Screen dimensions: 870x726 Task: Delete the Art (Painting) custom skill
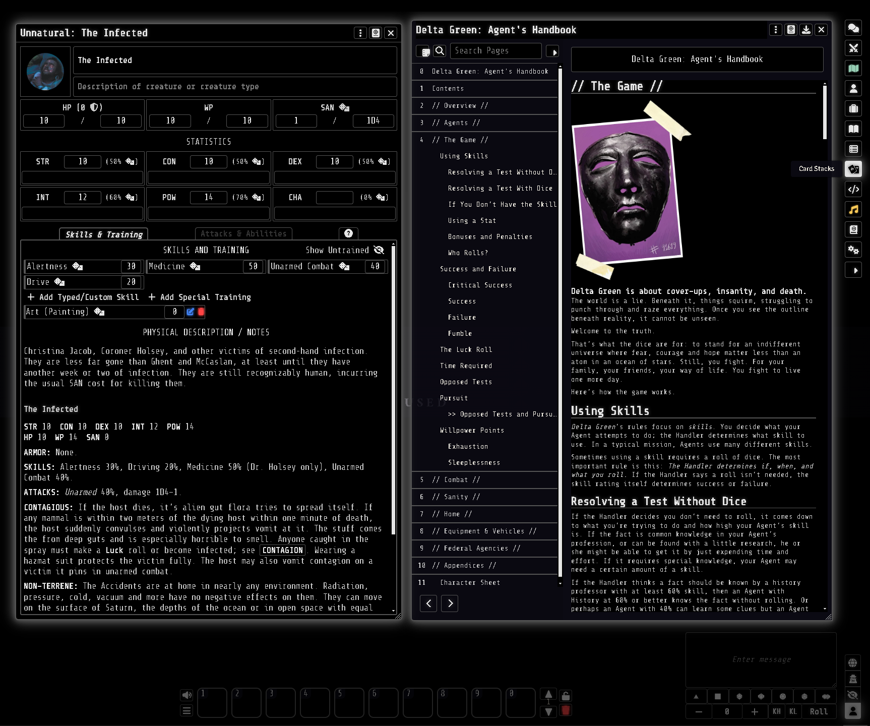[201, 312]
